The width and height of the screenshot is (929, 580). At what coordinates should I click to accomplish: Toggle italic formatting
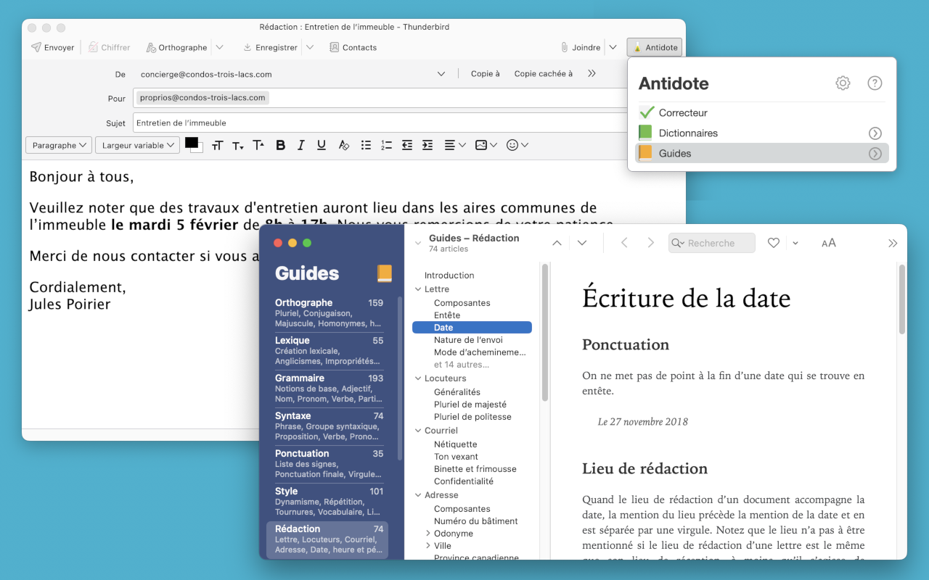click(301, 146)
